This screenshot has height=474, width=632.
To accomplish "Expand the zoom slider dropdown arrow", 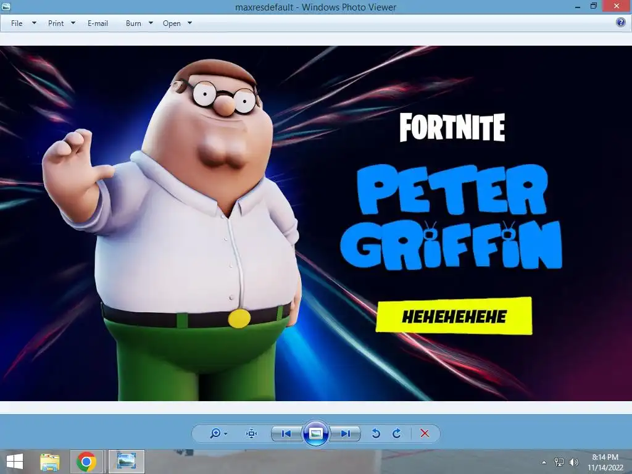I will click(x=225, y=434).
